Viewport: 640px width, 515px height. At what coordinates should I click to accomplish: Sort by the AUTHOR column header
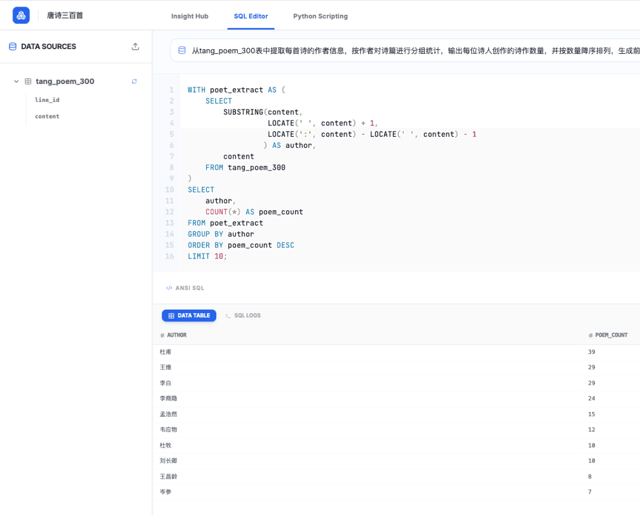click(x=177, y=335)
